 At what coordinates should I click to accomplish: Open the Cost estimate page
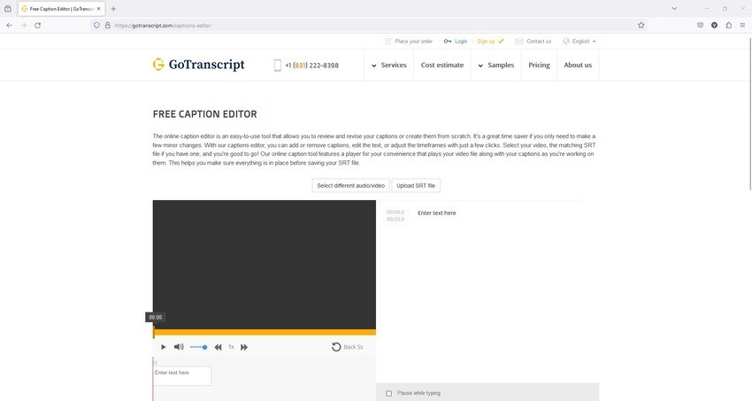click(x=442, y=65)
